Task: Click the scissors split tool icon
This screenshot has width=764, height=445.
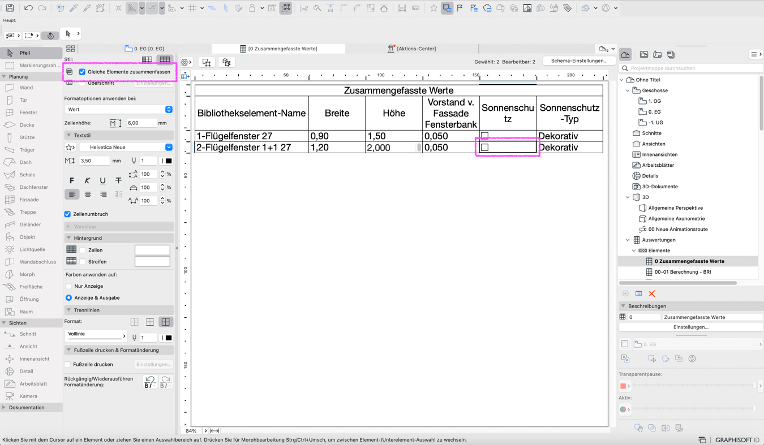Action: [304, 8]
